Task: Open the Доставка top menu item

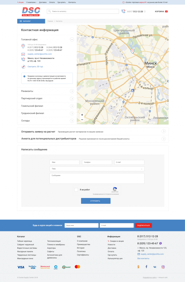Action: [x=43, y=2]
